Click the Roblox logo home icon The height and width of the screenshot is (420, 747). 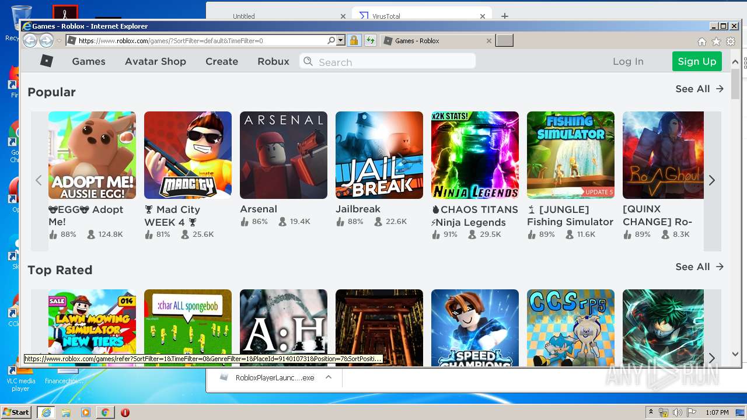point(47,61)
